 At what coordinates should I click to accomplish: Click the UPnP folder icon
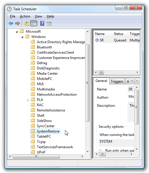pos(33,152)
